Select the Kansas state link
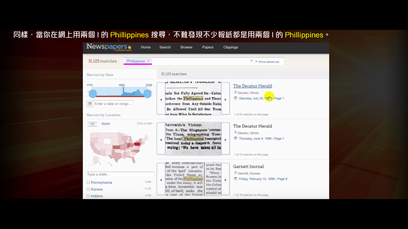The image size is (408, 229). coord(97,189)
